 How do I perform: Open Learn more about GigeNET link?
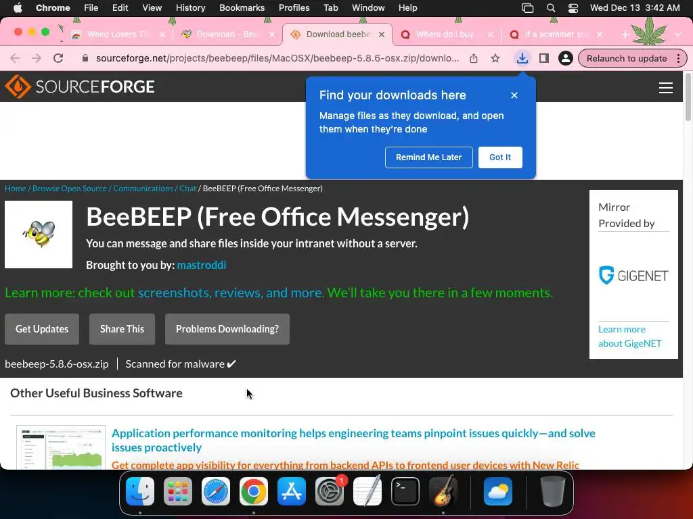click(630, 337)
